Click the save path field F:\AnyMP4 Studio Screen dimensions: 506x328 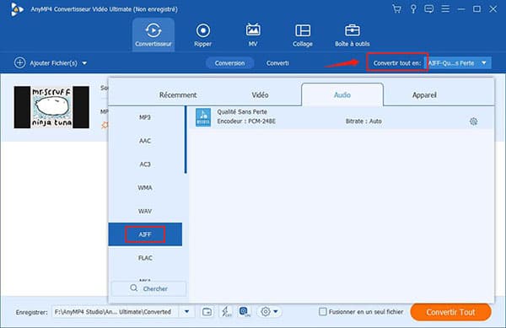[116, 312]
